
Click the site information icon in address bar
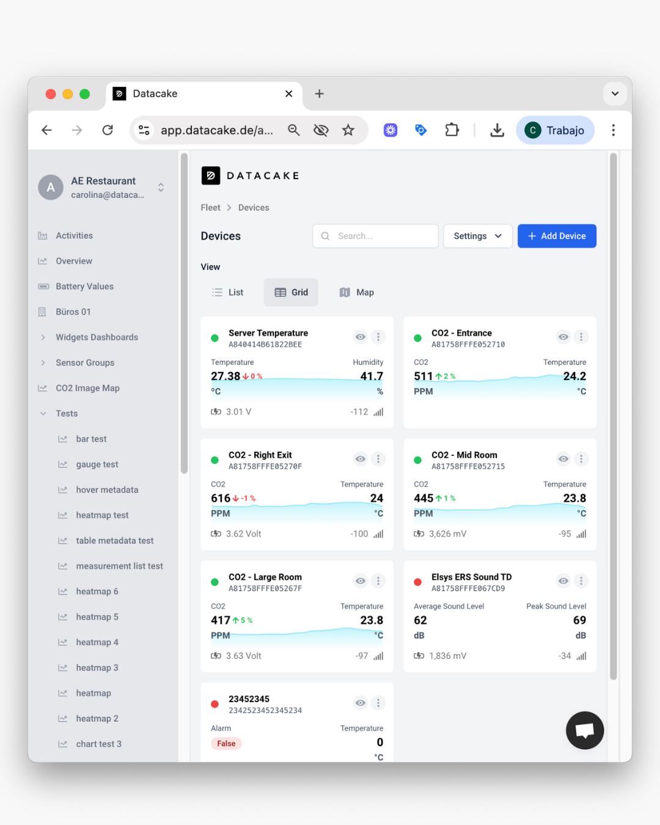pyautogui.click(x=144, y=130)
